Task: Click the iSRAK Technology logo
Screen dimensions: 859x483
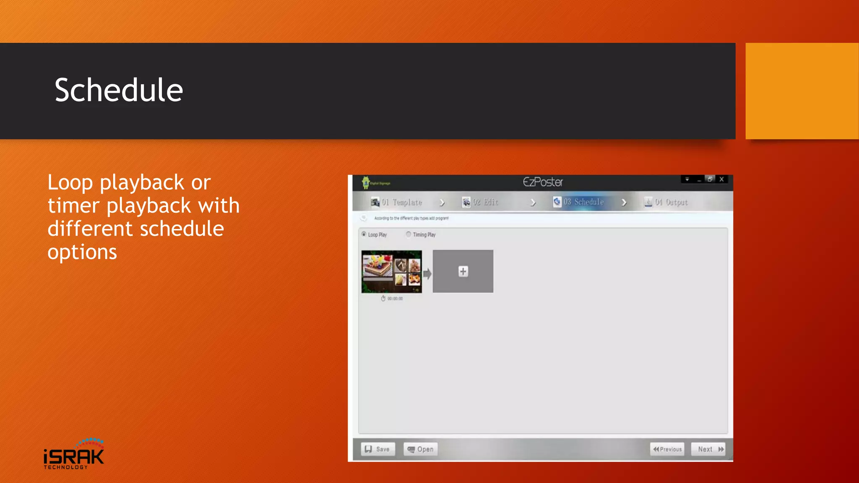Action: coord(74,454)
